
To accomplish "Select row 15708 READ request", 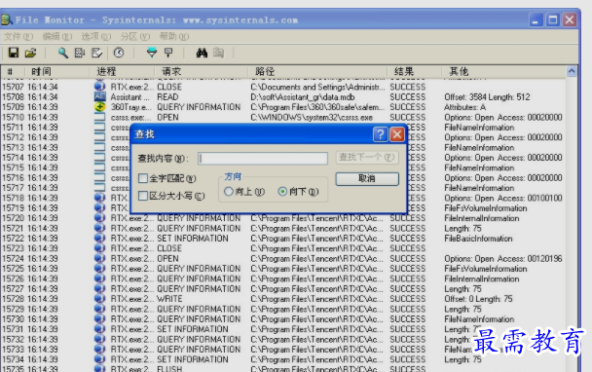I will pos(167,97).
